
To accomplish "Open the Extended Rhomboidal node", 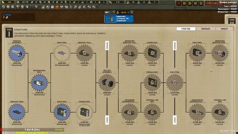I will tap(130, 112).
